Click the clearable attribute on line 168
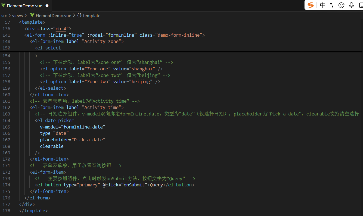Viewport: 363px width, 216px height. point(52,146)
